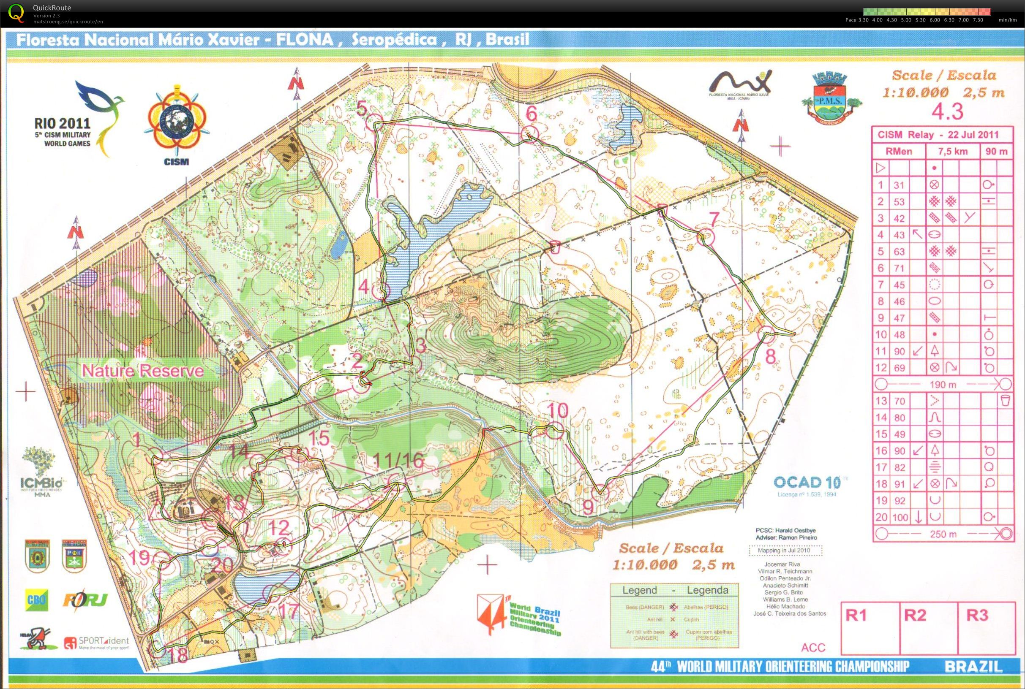Click the CISM emblem logo
Viewport: 1025px width, 689px height.
[x=177, y=125]
